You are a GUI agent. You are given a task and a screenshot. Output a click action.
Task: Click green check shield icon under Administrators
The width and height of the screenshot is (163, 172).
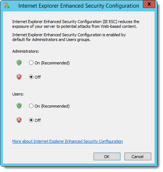19,63
